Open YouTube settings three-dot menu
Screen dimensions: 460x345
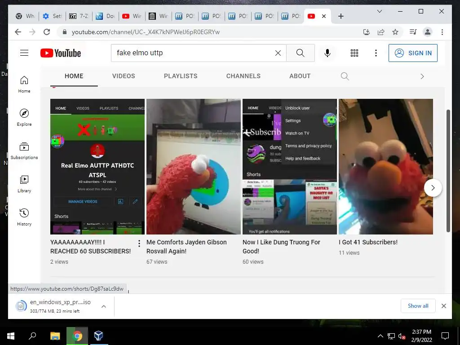coord(376,53)
